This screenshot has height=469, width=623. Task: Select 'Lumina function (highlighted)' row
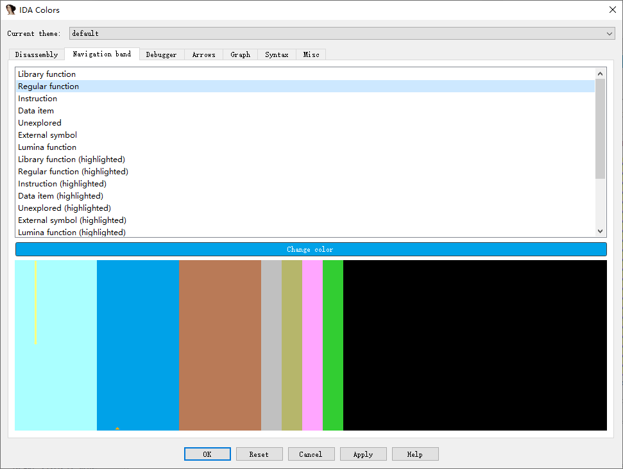pyautogui.click(x=305, y=232)
